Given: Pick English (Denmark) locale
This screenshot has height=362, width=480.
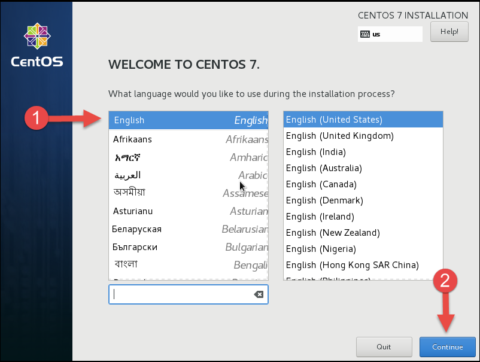Looking at the screenshot, I should 363,200.
